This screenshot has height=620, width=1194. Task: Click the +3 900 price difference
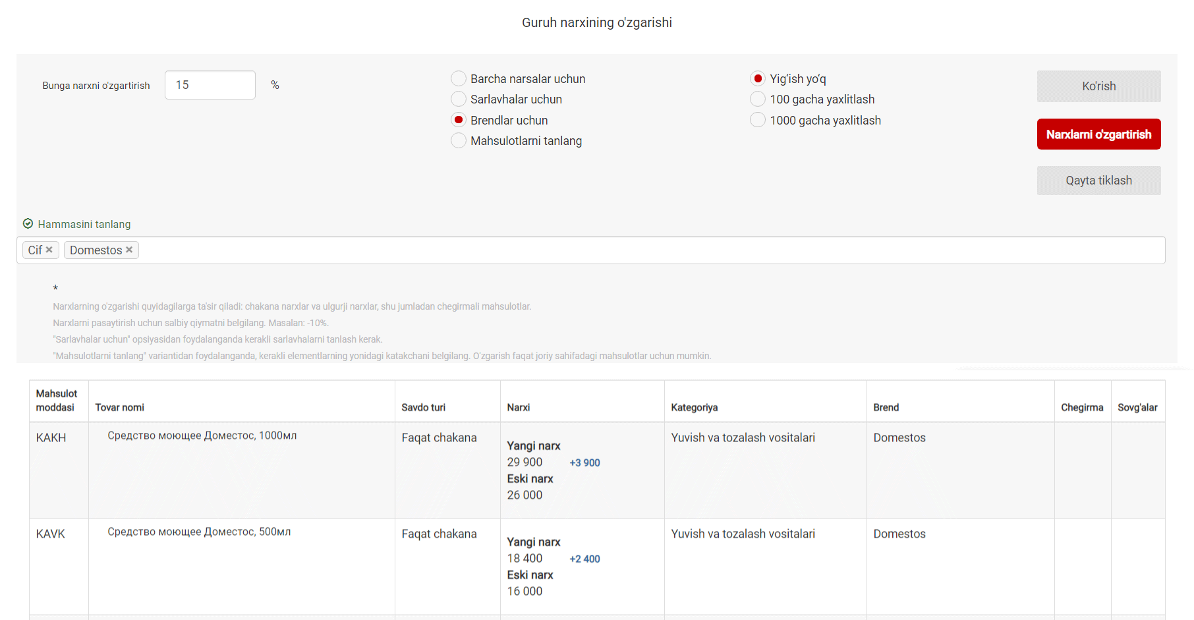585,463
